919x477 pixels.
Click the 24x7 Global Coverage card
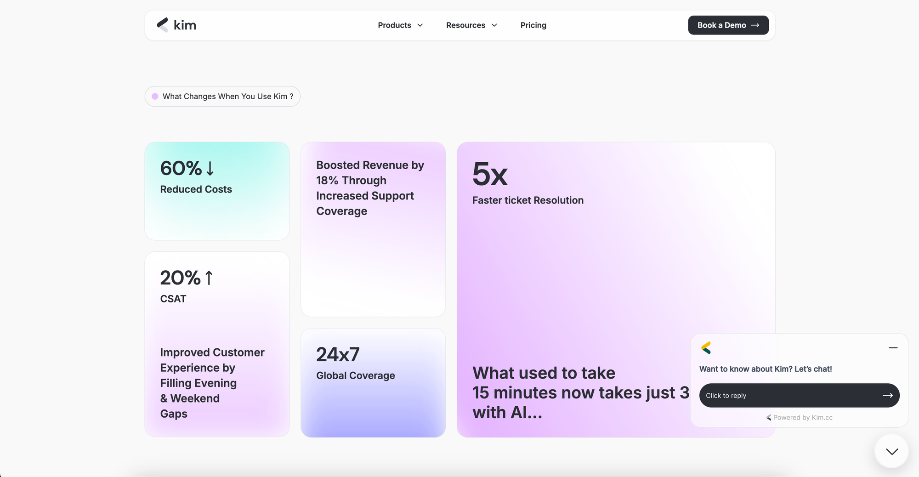pos(373,382)
